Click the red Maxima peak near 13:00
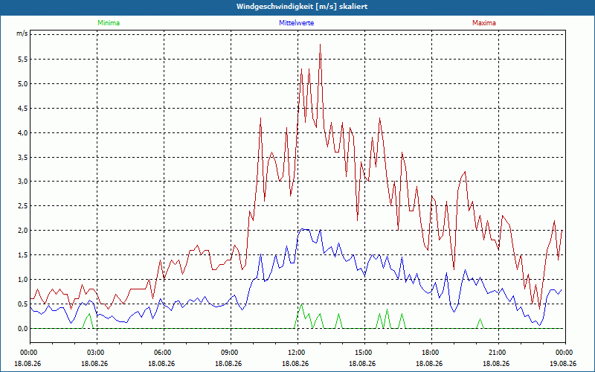This screenshot has width=595, height=372. (321, 45)
